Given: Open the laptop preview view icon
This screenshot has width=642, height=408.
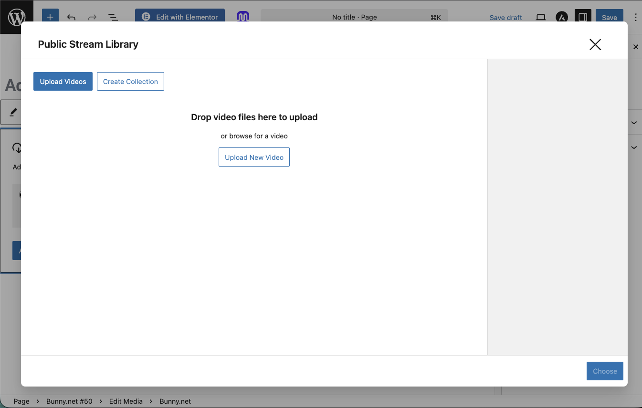Looking at the screenshot, I should (x=541, y=17).
